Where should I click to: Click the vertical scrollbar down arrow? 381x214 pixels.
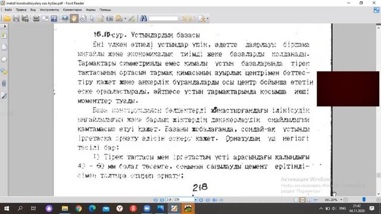(379, 194)
